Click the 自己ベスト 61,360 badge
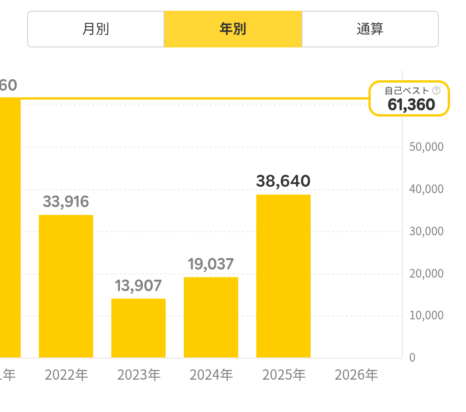 coord(409,99)
